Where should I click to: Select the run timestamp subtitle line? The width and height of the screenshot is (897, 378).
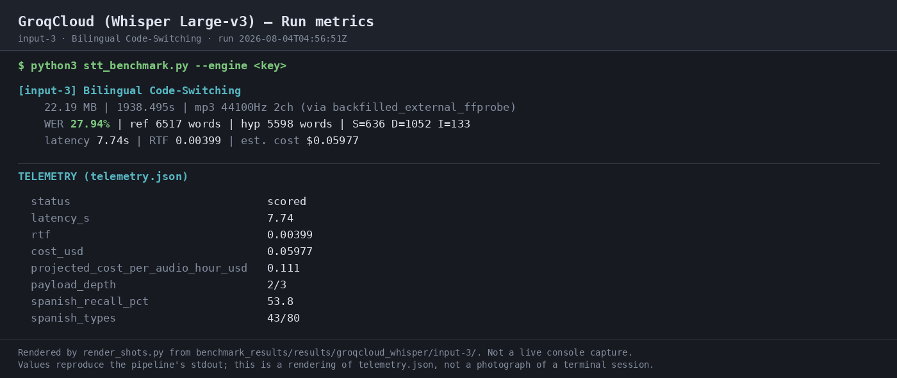pos(183,39)
